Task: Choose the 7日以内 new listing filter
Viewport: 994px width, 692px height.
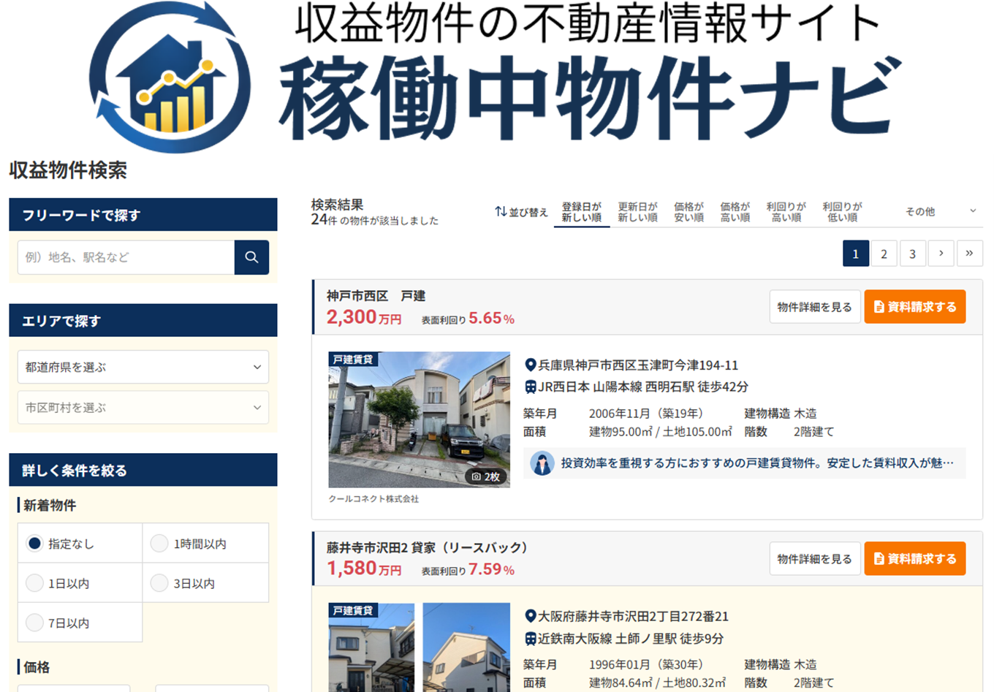Action: [x=34, y=623]
